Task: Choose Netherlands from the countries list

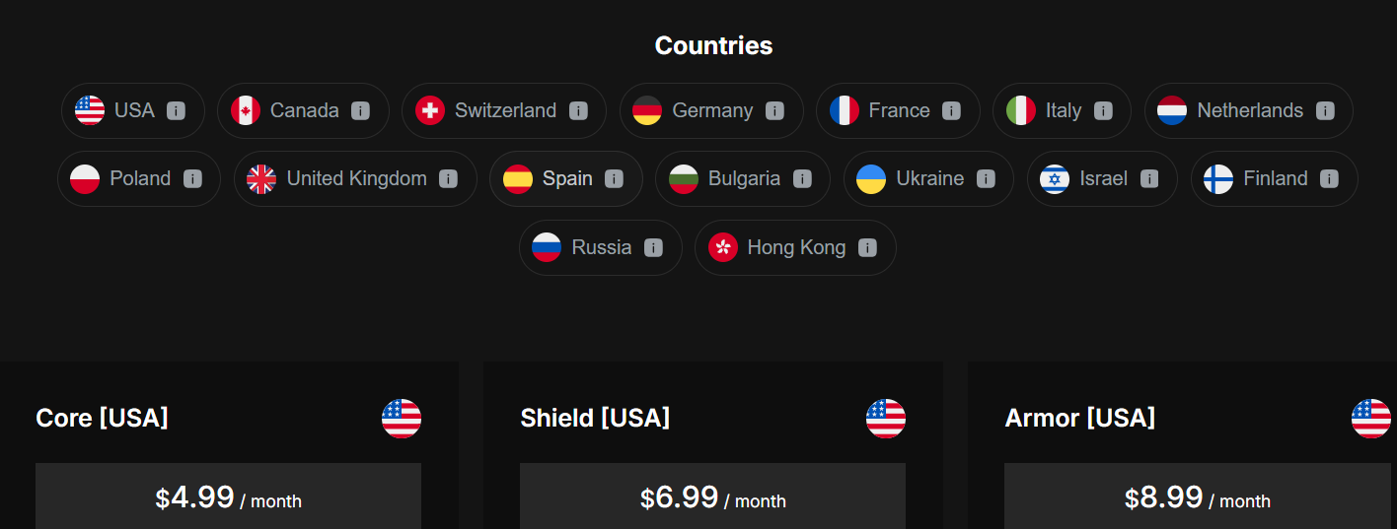Action: 1248,110
